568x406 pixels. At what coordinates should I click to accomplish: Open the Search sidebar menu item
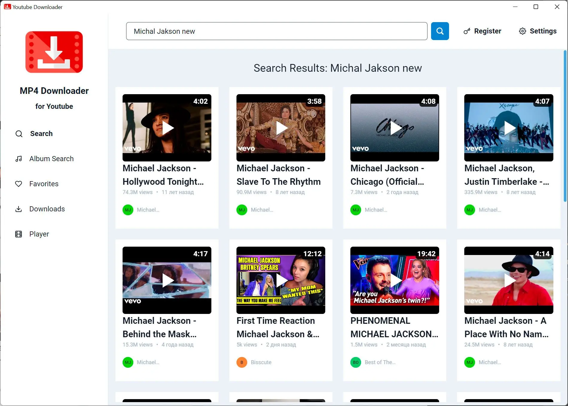pos(41,134)
